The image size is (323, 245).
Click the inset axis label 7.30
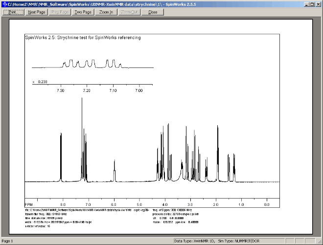61,90
